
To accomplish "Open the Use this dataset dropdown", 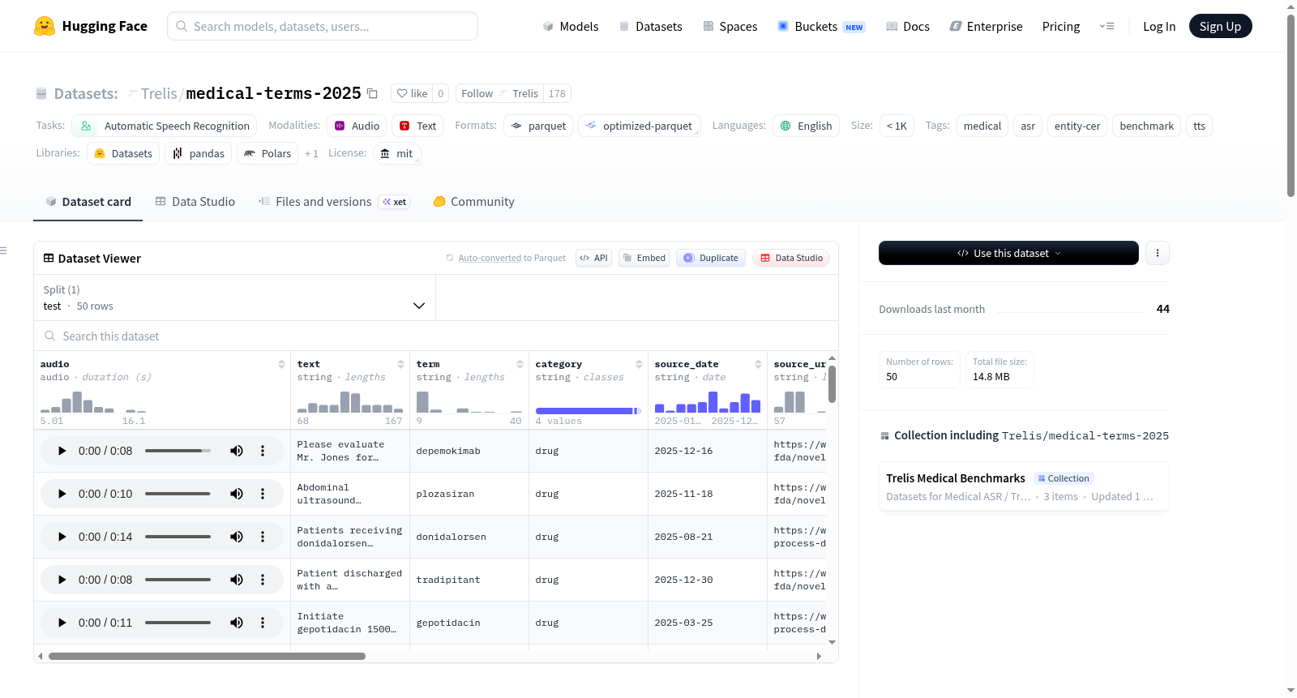I will point(1008,253).
